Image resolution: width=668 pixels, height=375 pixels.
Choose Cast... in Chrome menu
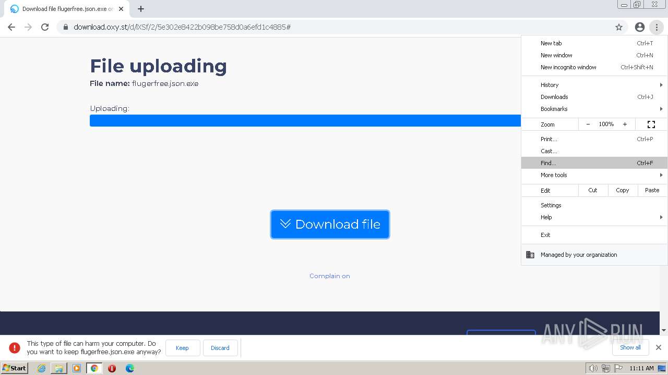(x=594, y=151)
